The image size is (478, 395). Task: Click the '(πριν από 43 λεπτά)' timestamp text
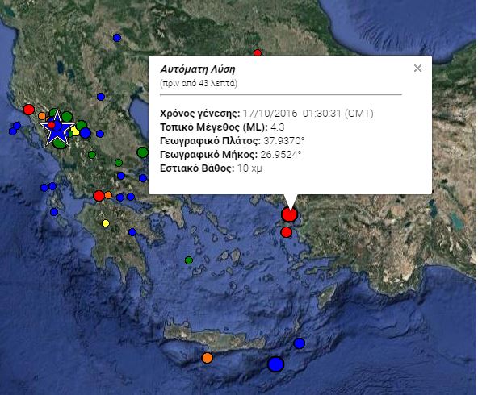pos(199,83)
